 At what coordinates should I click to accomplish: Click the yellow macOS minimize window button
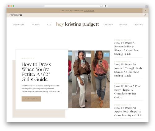[11, 6]
